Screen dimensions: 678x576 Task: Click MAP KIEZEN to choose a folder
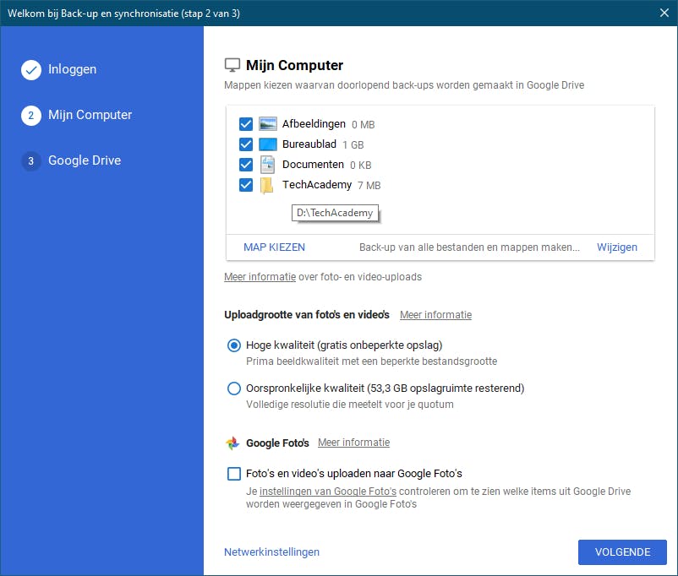[274, 247]
